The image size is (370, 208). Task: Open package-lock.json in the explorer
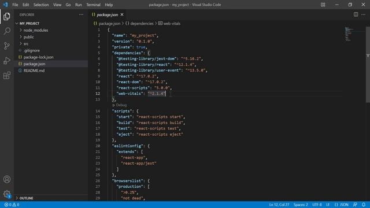point(38,57)
